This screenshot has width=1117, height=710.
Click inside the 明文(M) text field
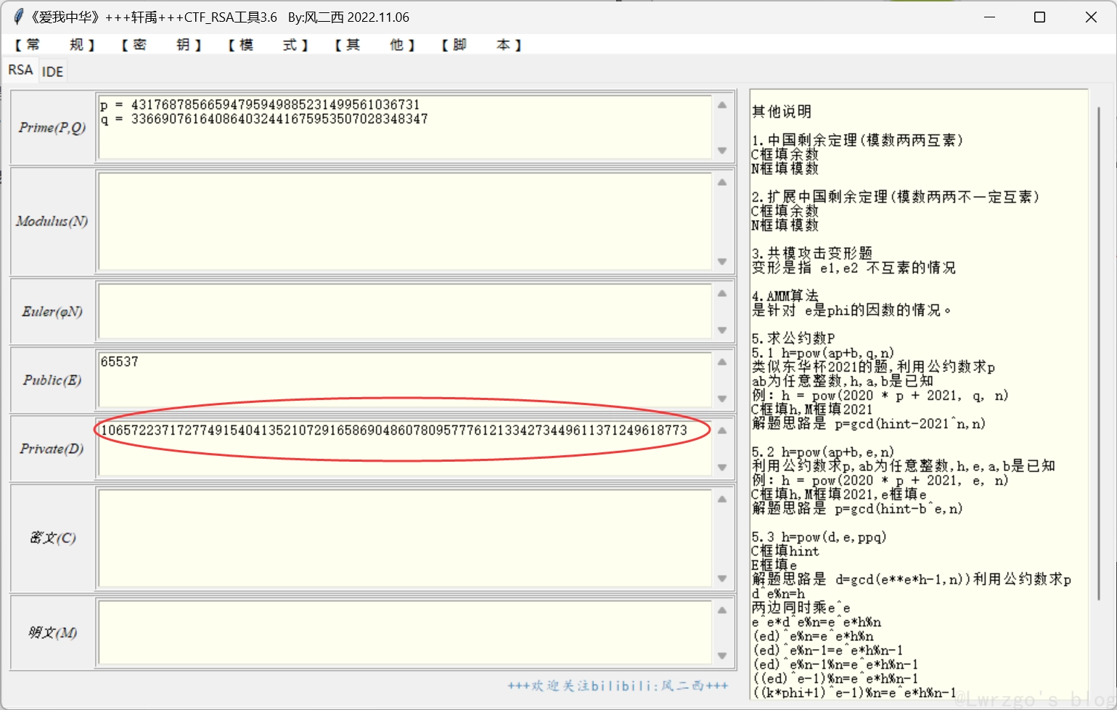(x=404, y=632)
